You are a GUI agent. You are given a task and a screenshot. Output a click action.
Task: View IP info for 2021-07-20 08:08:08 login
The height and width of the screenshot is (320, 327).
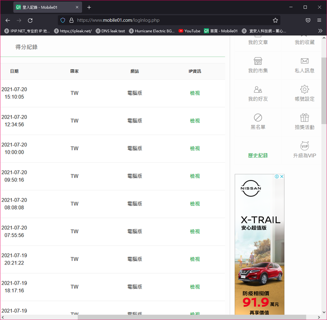[x=195, y=204]
